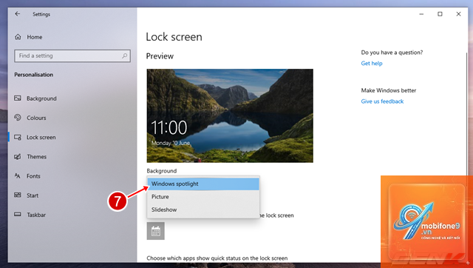Click the Colours palette icon
The width and height of the screenshot is (473, 268).
pyautogui.click(x=18, y=118)
